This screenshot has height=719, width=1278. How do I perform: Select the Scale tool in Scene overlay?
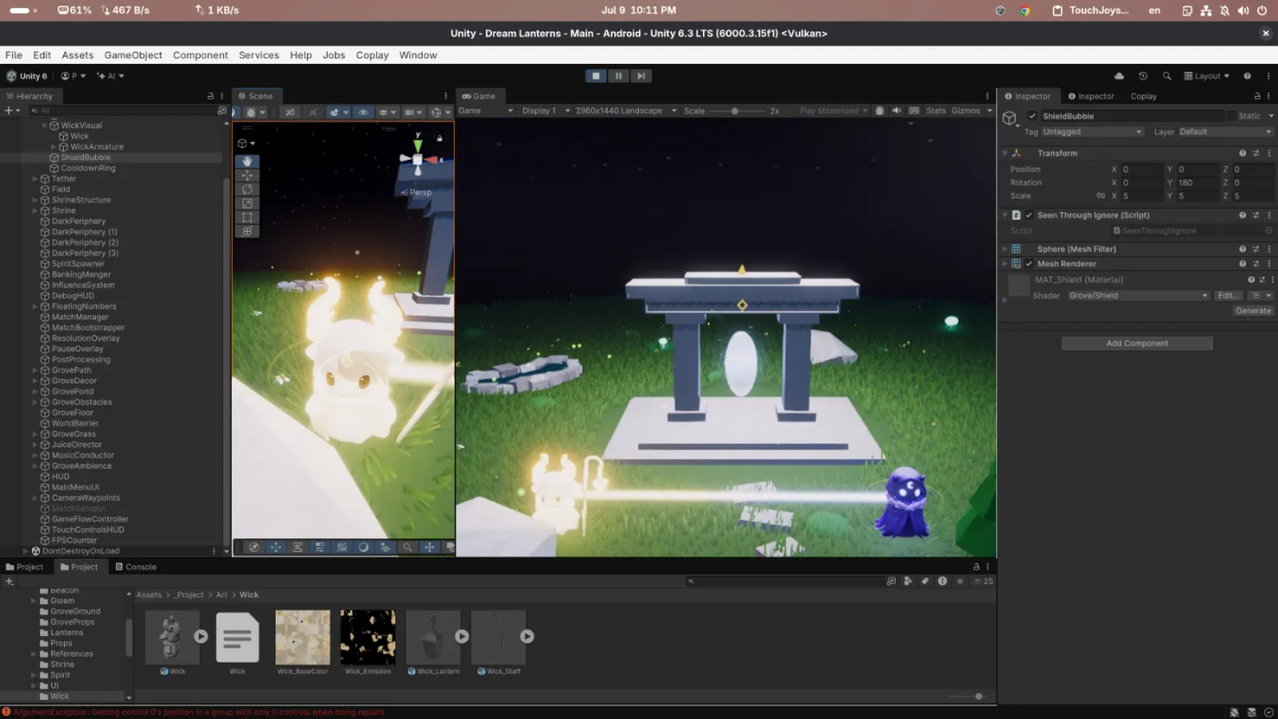pyautogui.click(x=246, y=203)
